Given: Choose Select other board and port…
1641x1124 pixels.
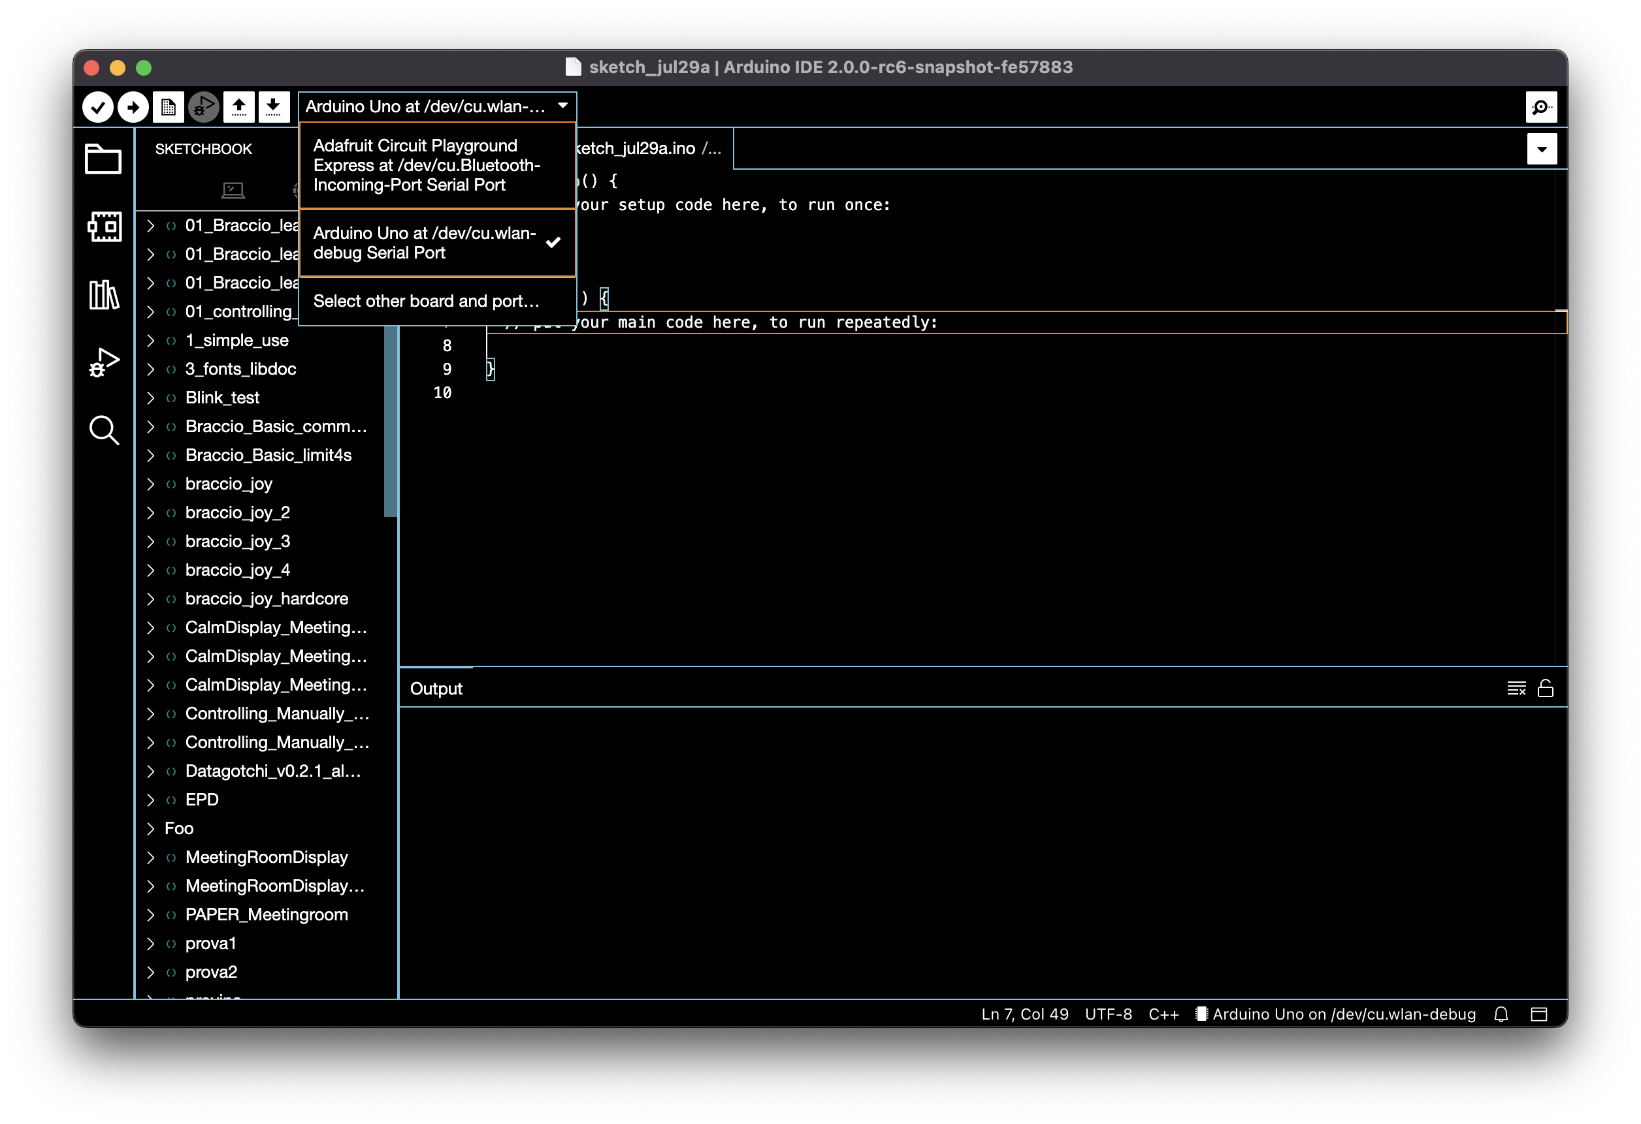Looking at the screenshot, I should click(437, 302).
